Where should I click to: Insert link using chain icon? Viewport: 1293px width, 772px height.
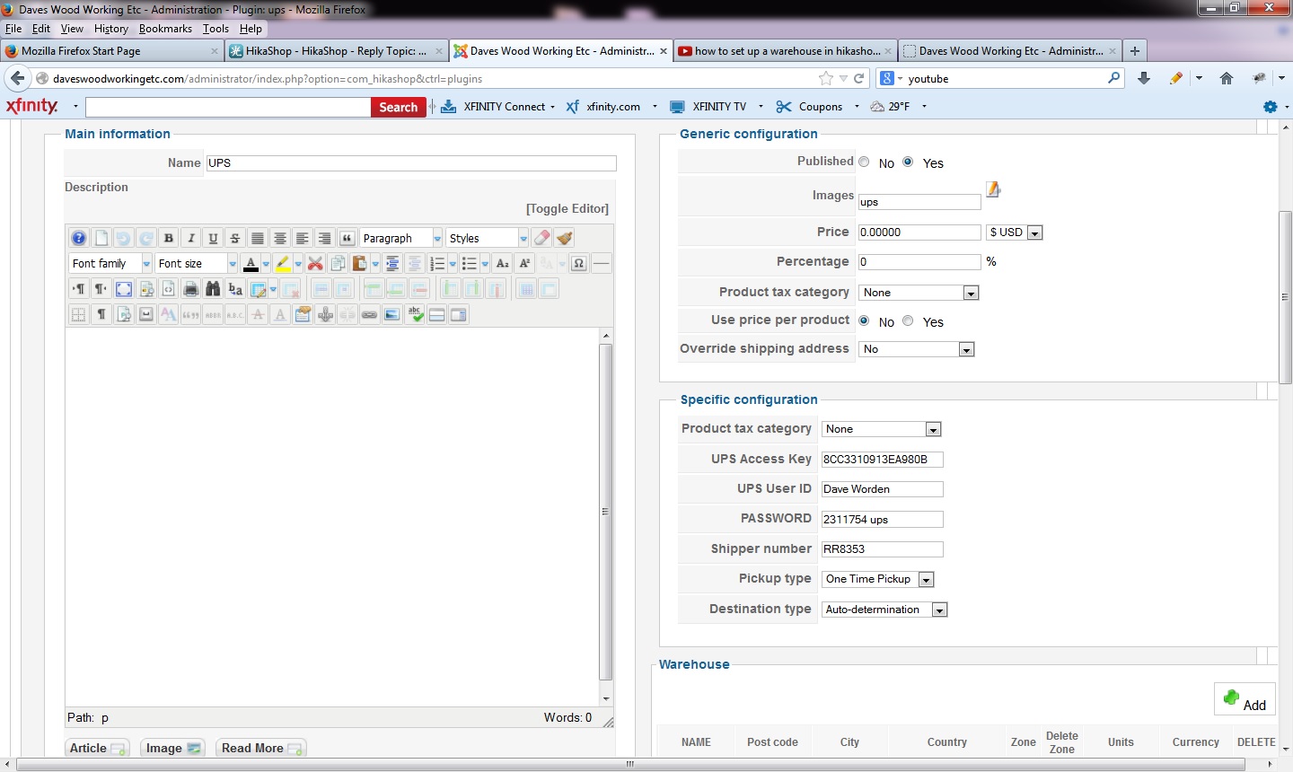click(369, 314)
